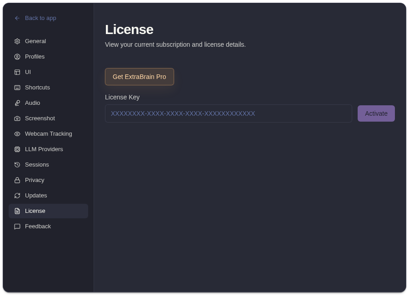Open Audio settings
Viewport: 409px width, 295px height.
48,103
